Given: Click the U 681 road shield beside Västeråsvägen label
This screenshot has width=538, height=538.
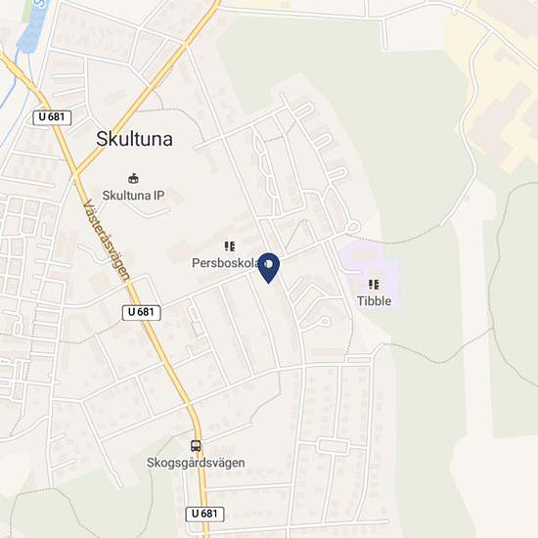Looking at the screenshot, I should pyautogui.click(x=142, y=312).
